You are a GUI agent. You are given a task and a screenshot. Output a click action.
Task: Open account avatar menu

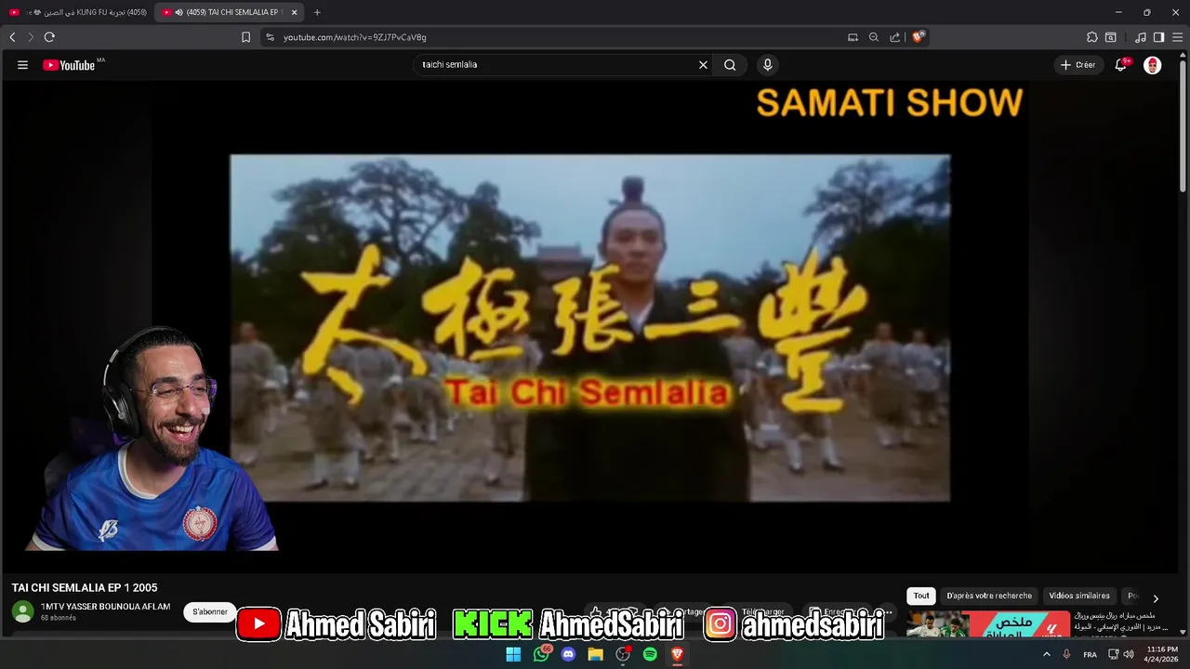(1152, 65)
